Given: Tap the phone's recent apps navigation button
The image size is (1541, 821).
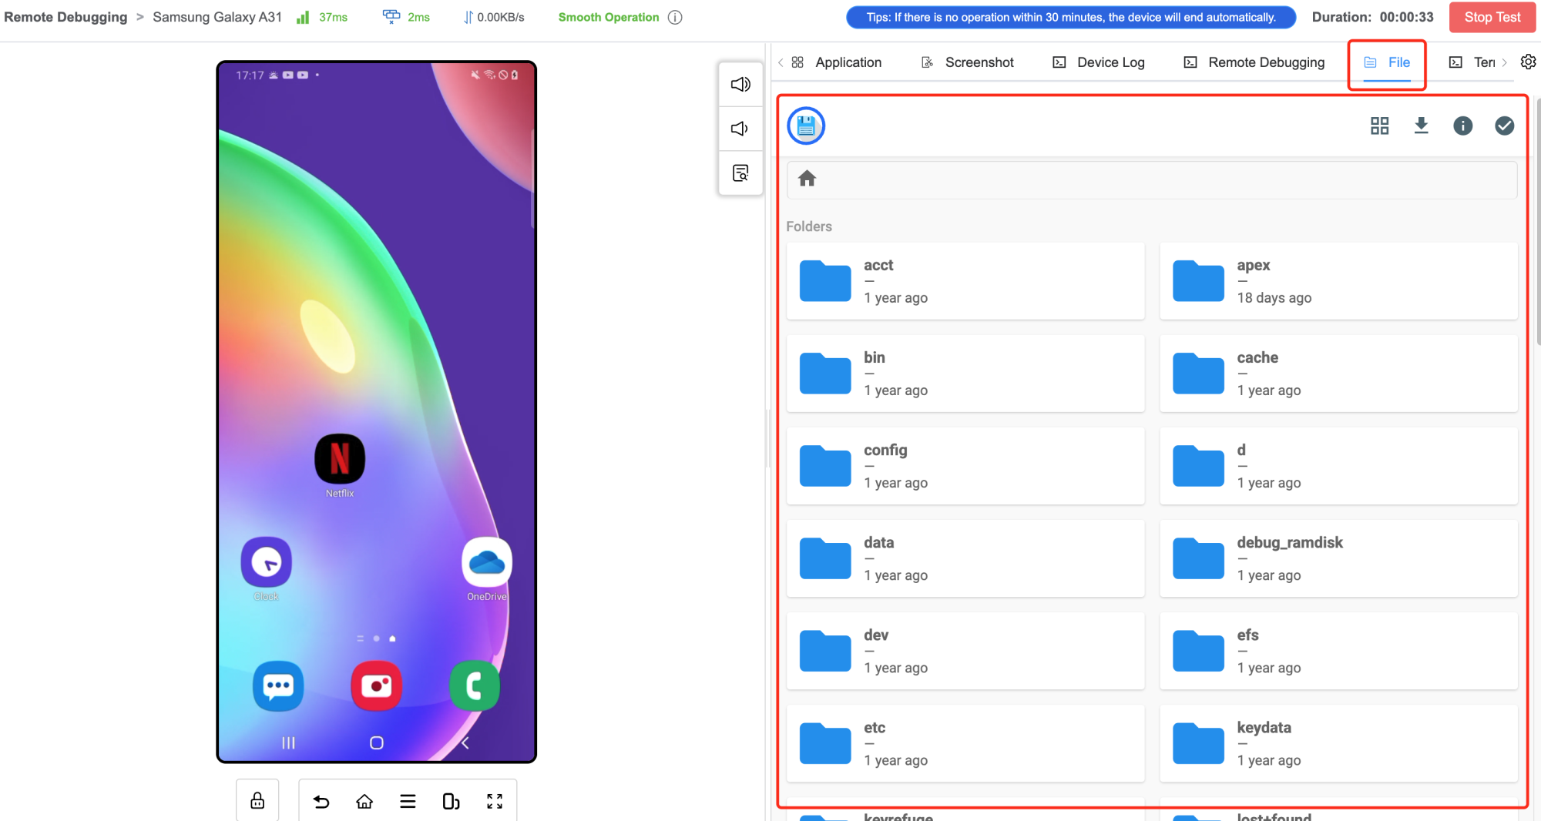Looking at the screenshot, I should pos(288,742).
